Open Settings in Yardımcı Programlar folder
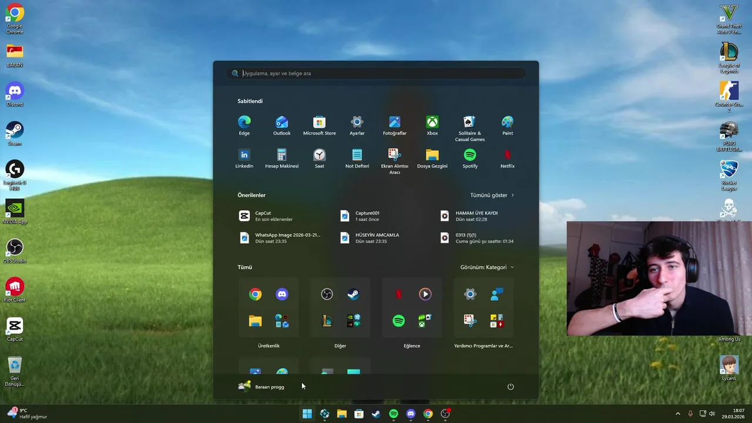The height and width of the screenshot is (423, 752). 470,294
